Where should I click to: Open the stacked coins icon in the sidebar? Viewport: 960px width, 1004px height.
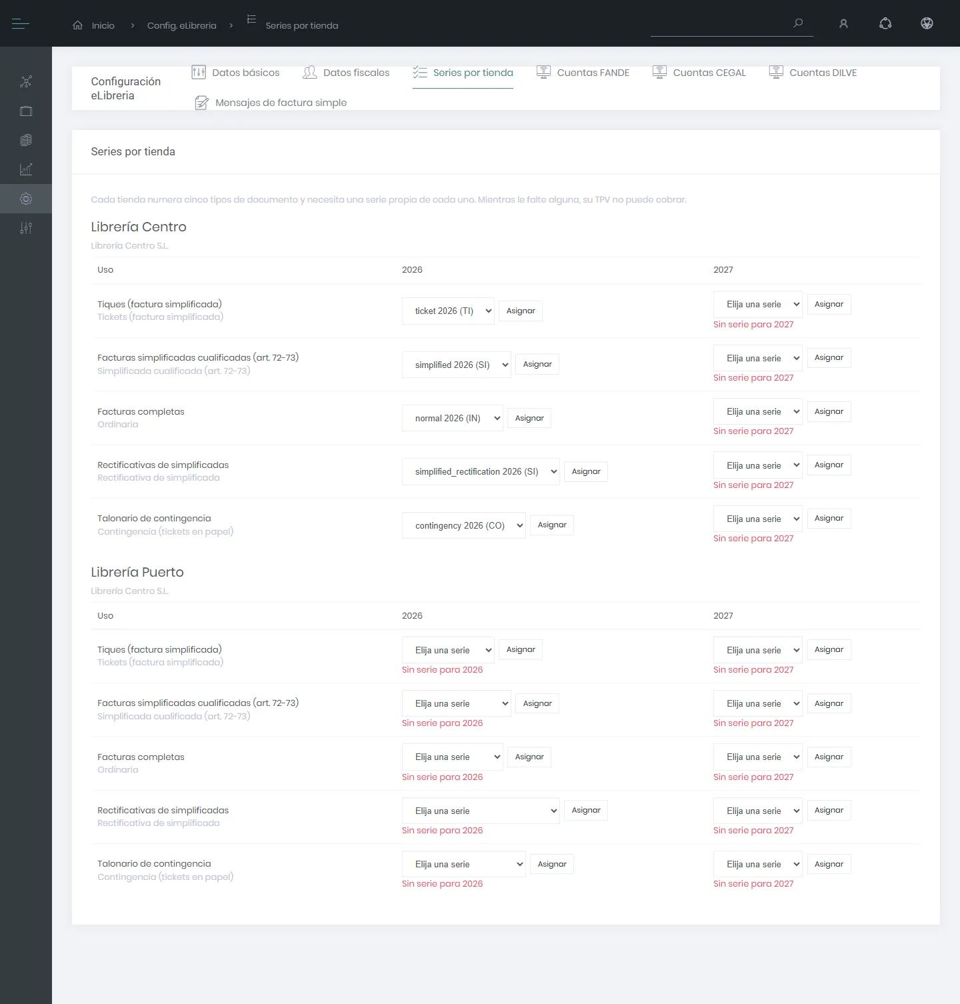26,140
